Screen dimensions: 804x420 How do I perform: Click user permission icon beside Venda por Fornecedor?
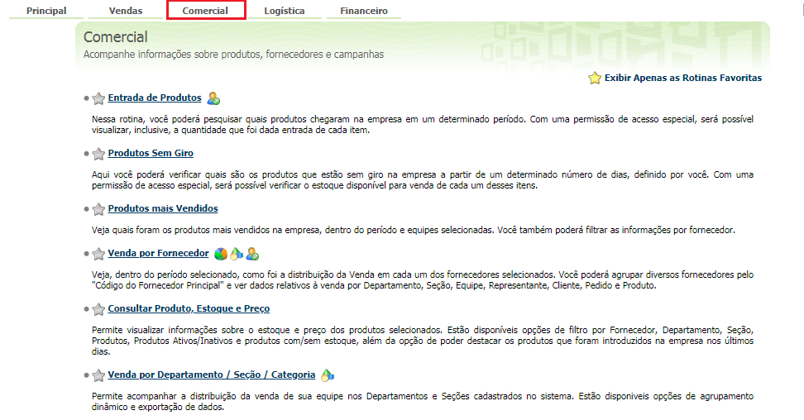click(252, 253)
